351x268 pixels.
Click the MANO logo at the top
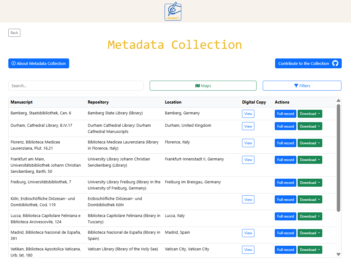(x=173, y=11)
